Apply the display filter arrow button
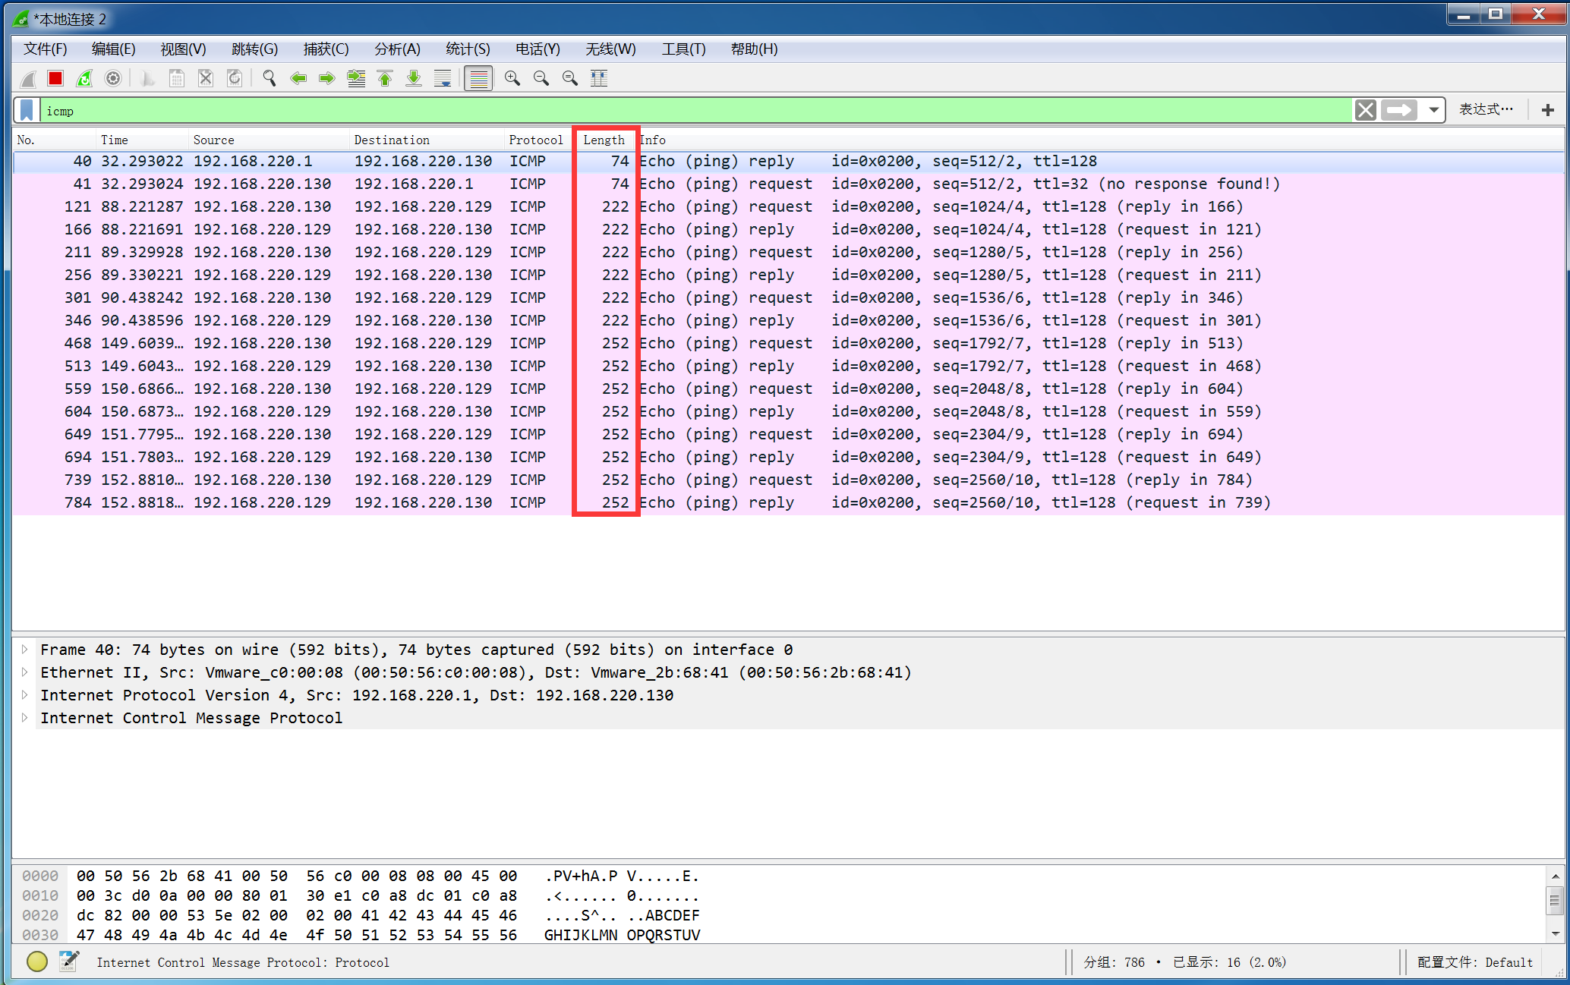The width and height of the screenshot is (1570, 985). tap(1398, 111)
